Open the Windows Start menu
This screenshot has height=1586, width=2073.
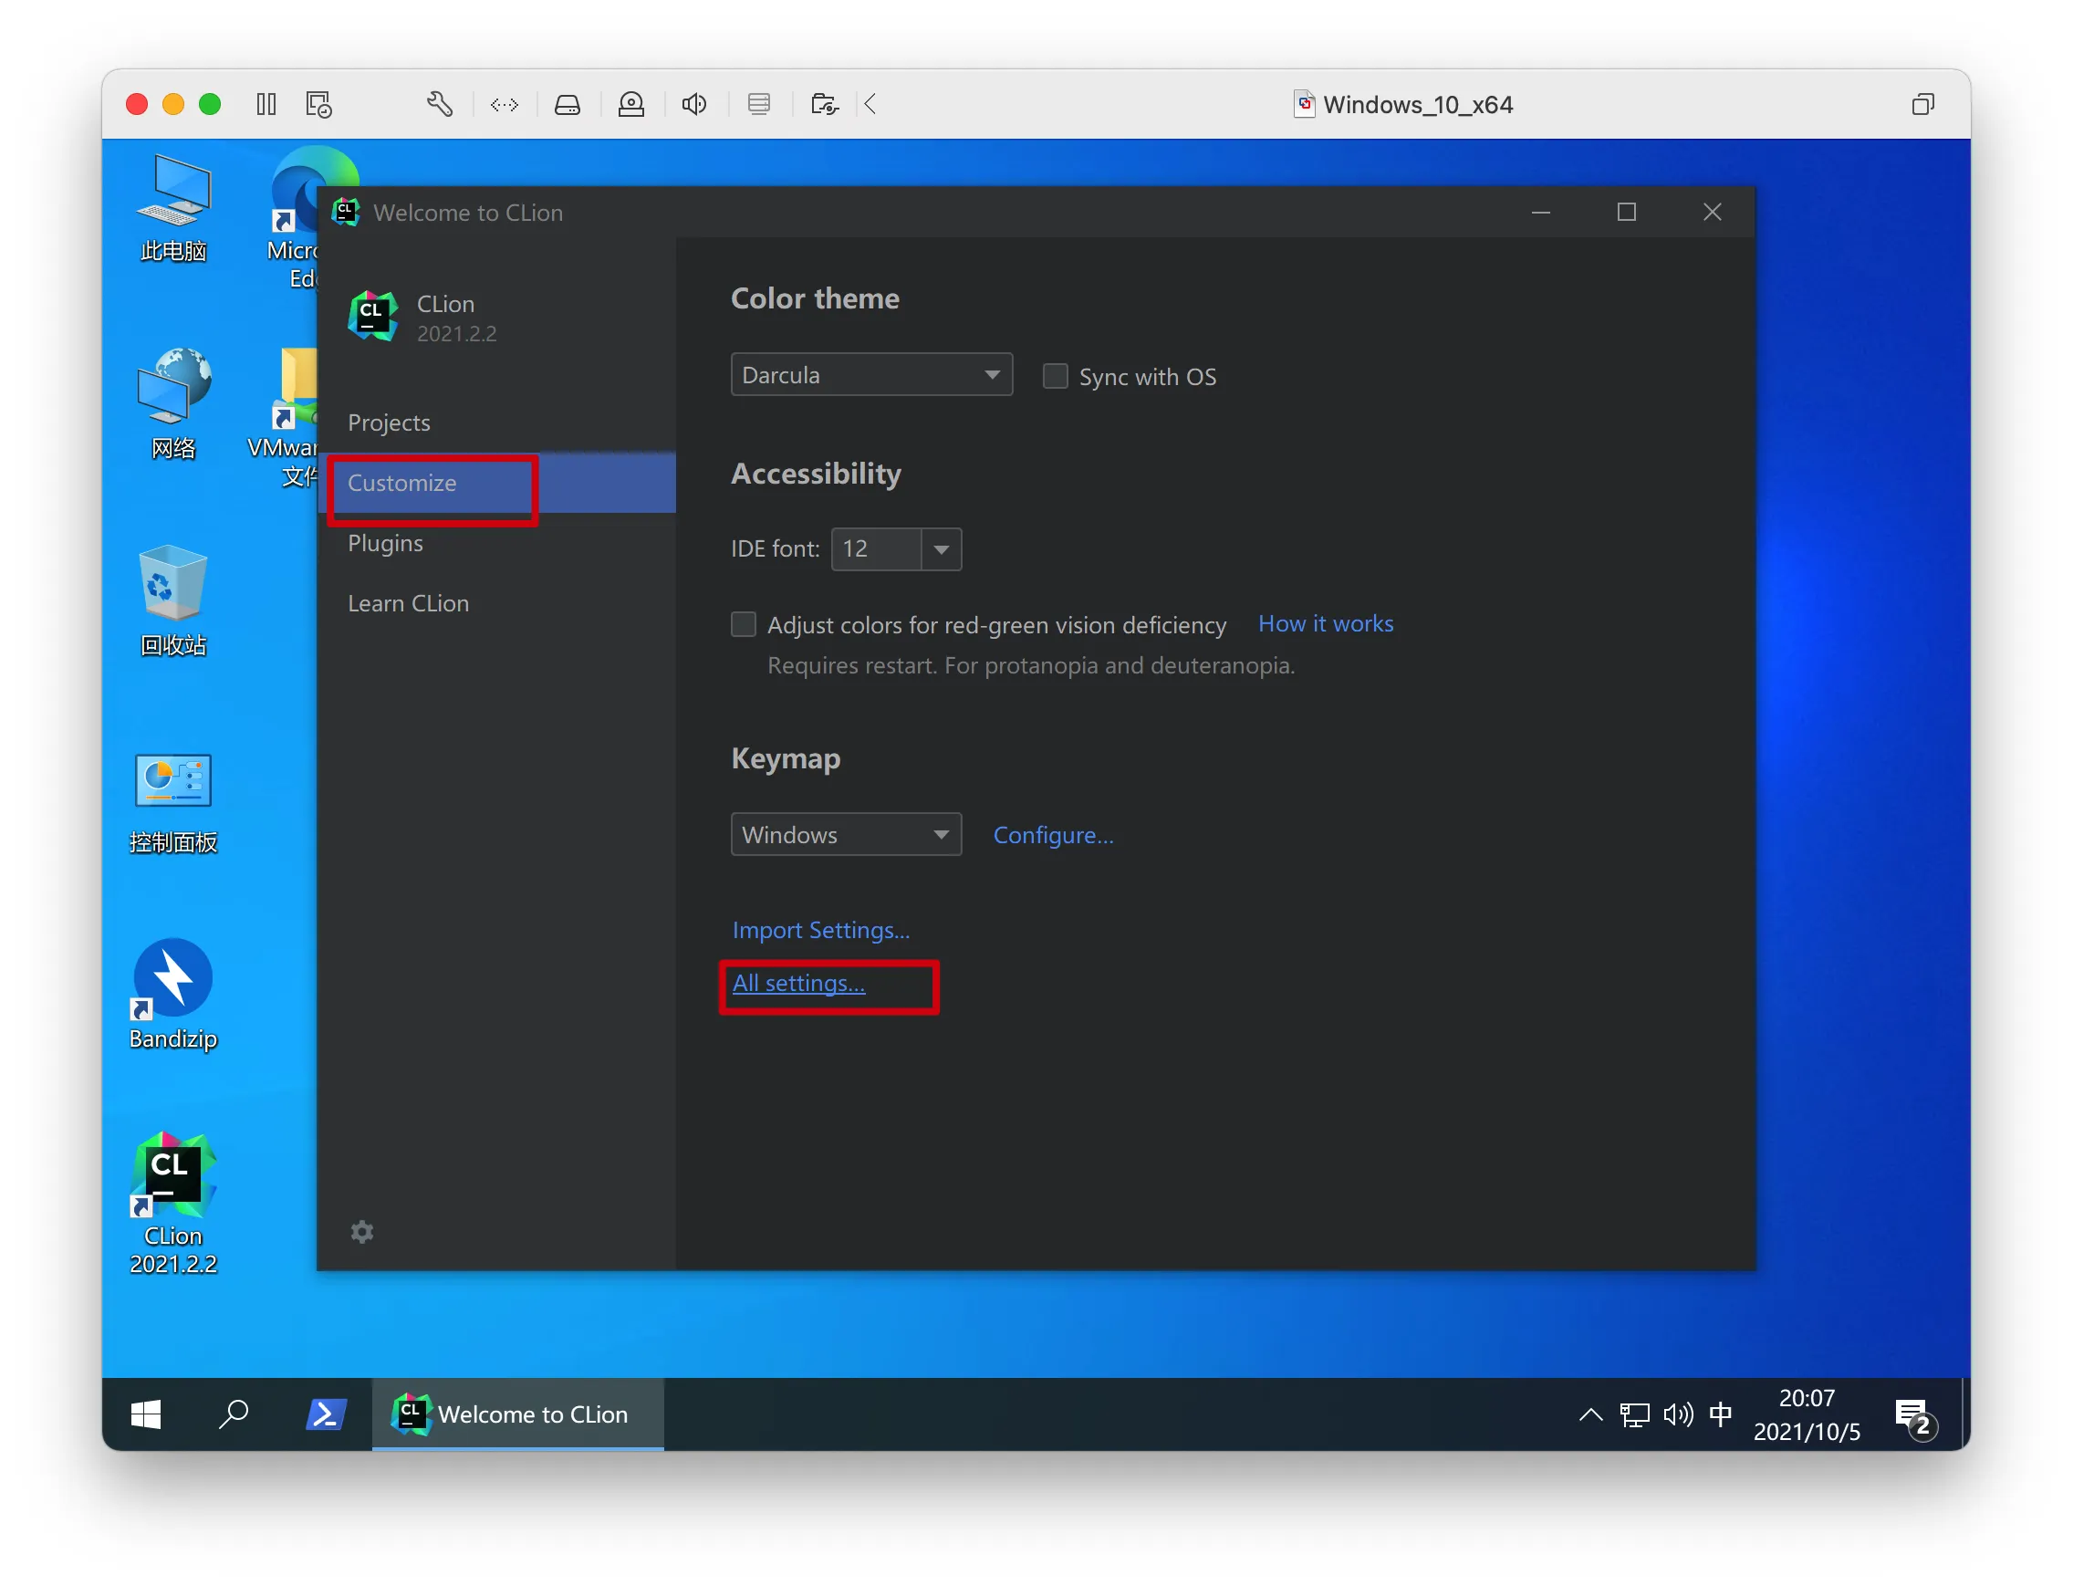tap(145, 1414)
